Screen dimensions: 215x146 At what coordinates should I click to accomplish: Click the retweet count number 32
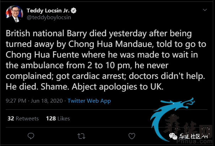click(11, 118)
